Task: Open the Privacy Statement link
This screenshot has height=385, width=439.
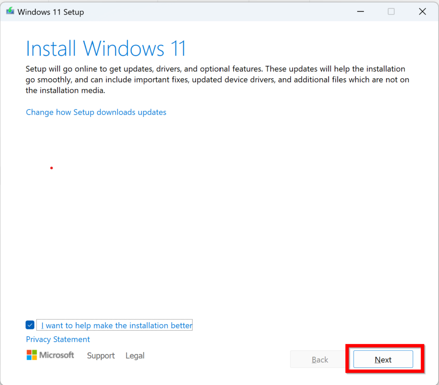Action: pos(58,339)
